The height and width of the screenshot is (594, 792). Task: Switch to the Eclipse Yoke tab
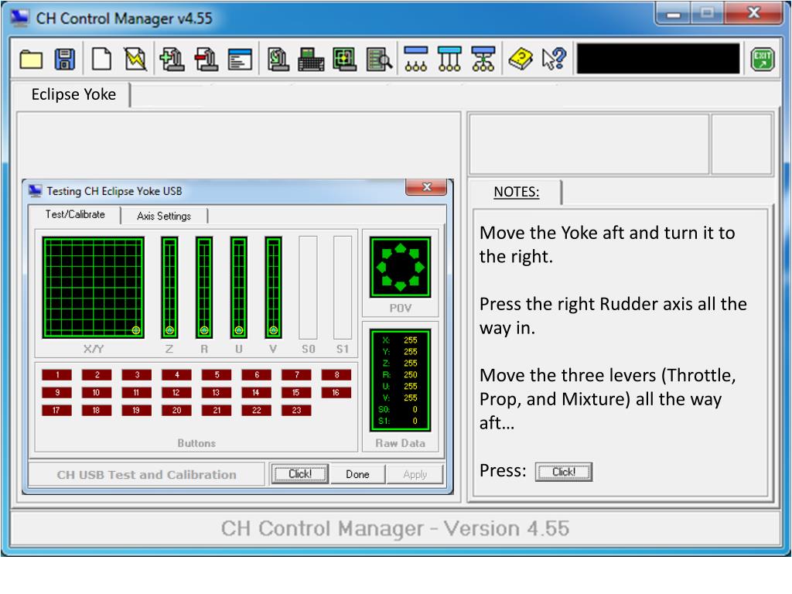point(73,94)
